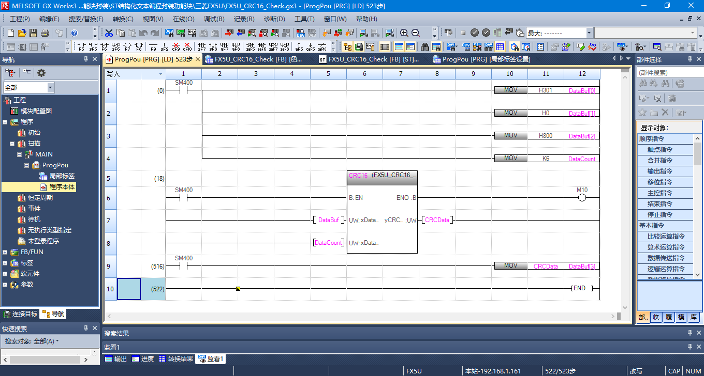Insert normally-open contact with F5 icon

tap(81, 46)
